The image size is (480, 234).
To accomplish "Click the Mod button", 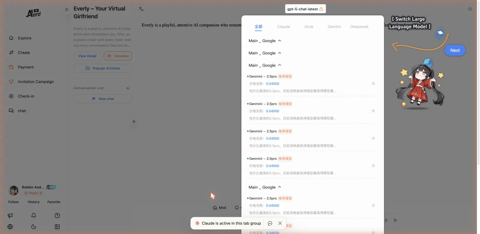I will pyautogui.click(x=220, y=208).
